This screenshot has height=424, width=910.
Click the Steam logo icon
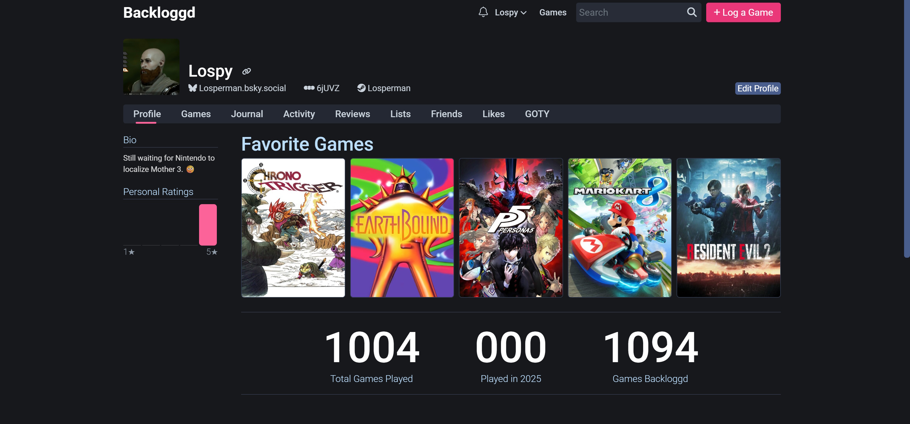[x=361, y=88]
